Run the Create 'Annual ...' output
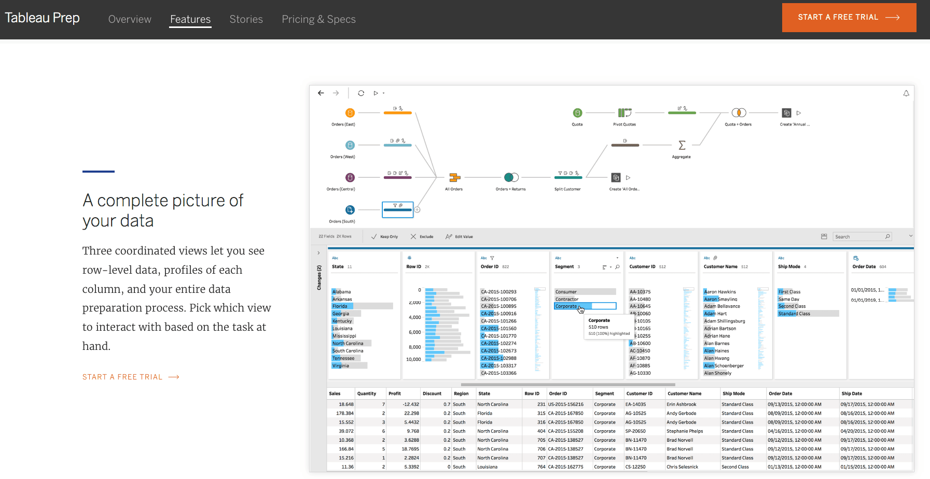This screenshot has width=930, height=479. click(799, 113)
